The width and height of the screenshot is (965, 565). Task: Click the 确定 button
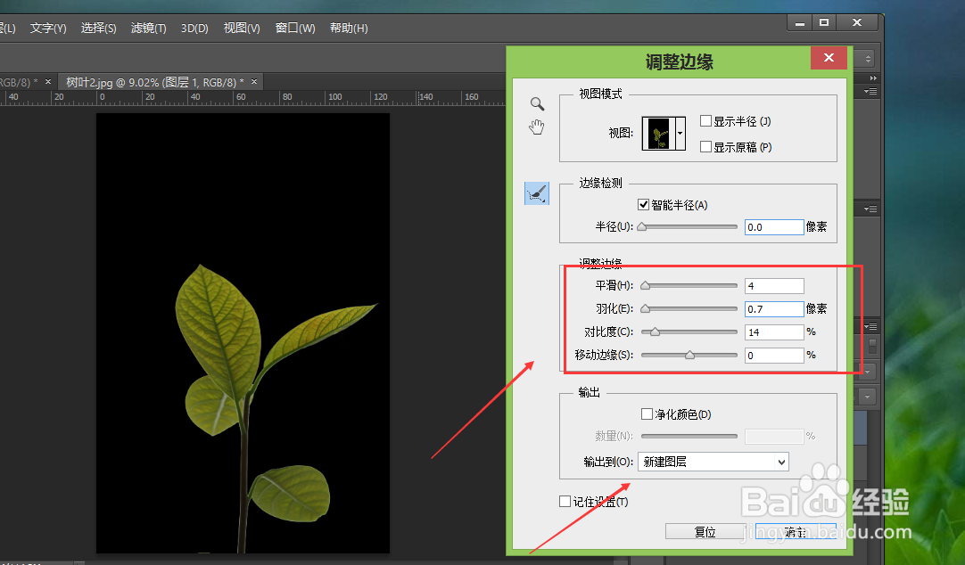(x=796, y=532)
